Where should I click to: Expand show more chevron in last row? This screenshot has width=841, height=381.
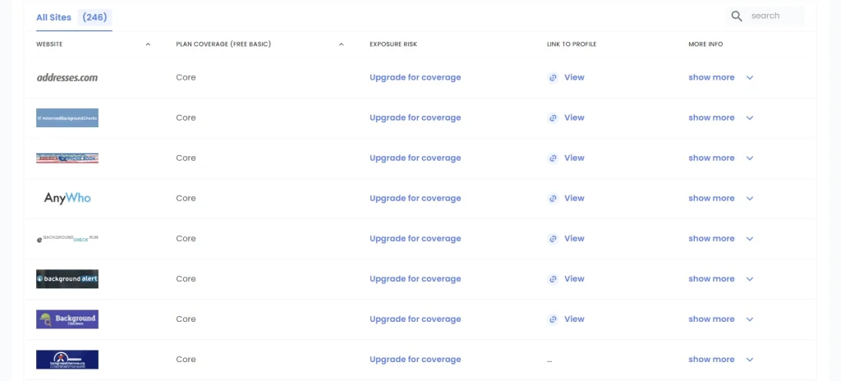pyautogui.click(x=750, y=360)
